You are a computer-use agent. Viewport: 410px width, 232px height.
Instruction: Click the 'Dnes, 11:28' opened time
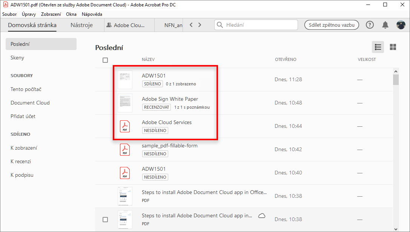pyautogui.click(x=288, y=79)
